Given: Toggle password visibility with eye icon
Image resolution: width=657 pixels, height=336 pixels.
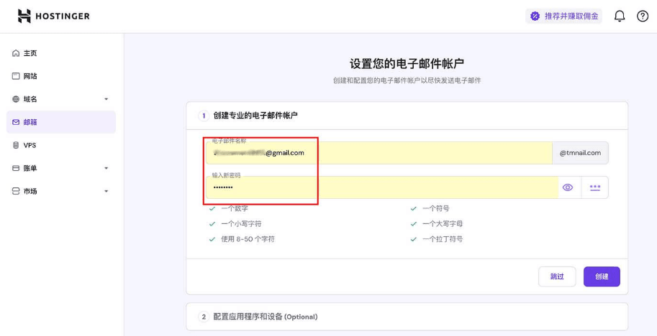Looking at the screenshot, I should click(568, 187).
